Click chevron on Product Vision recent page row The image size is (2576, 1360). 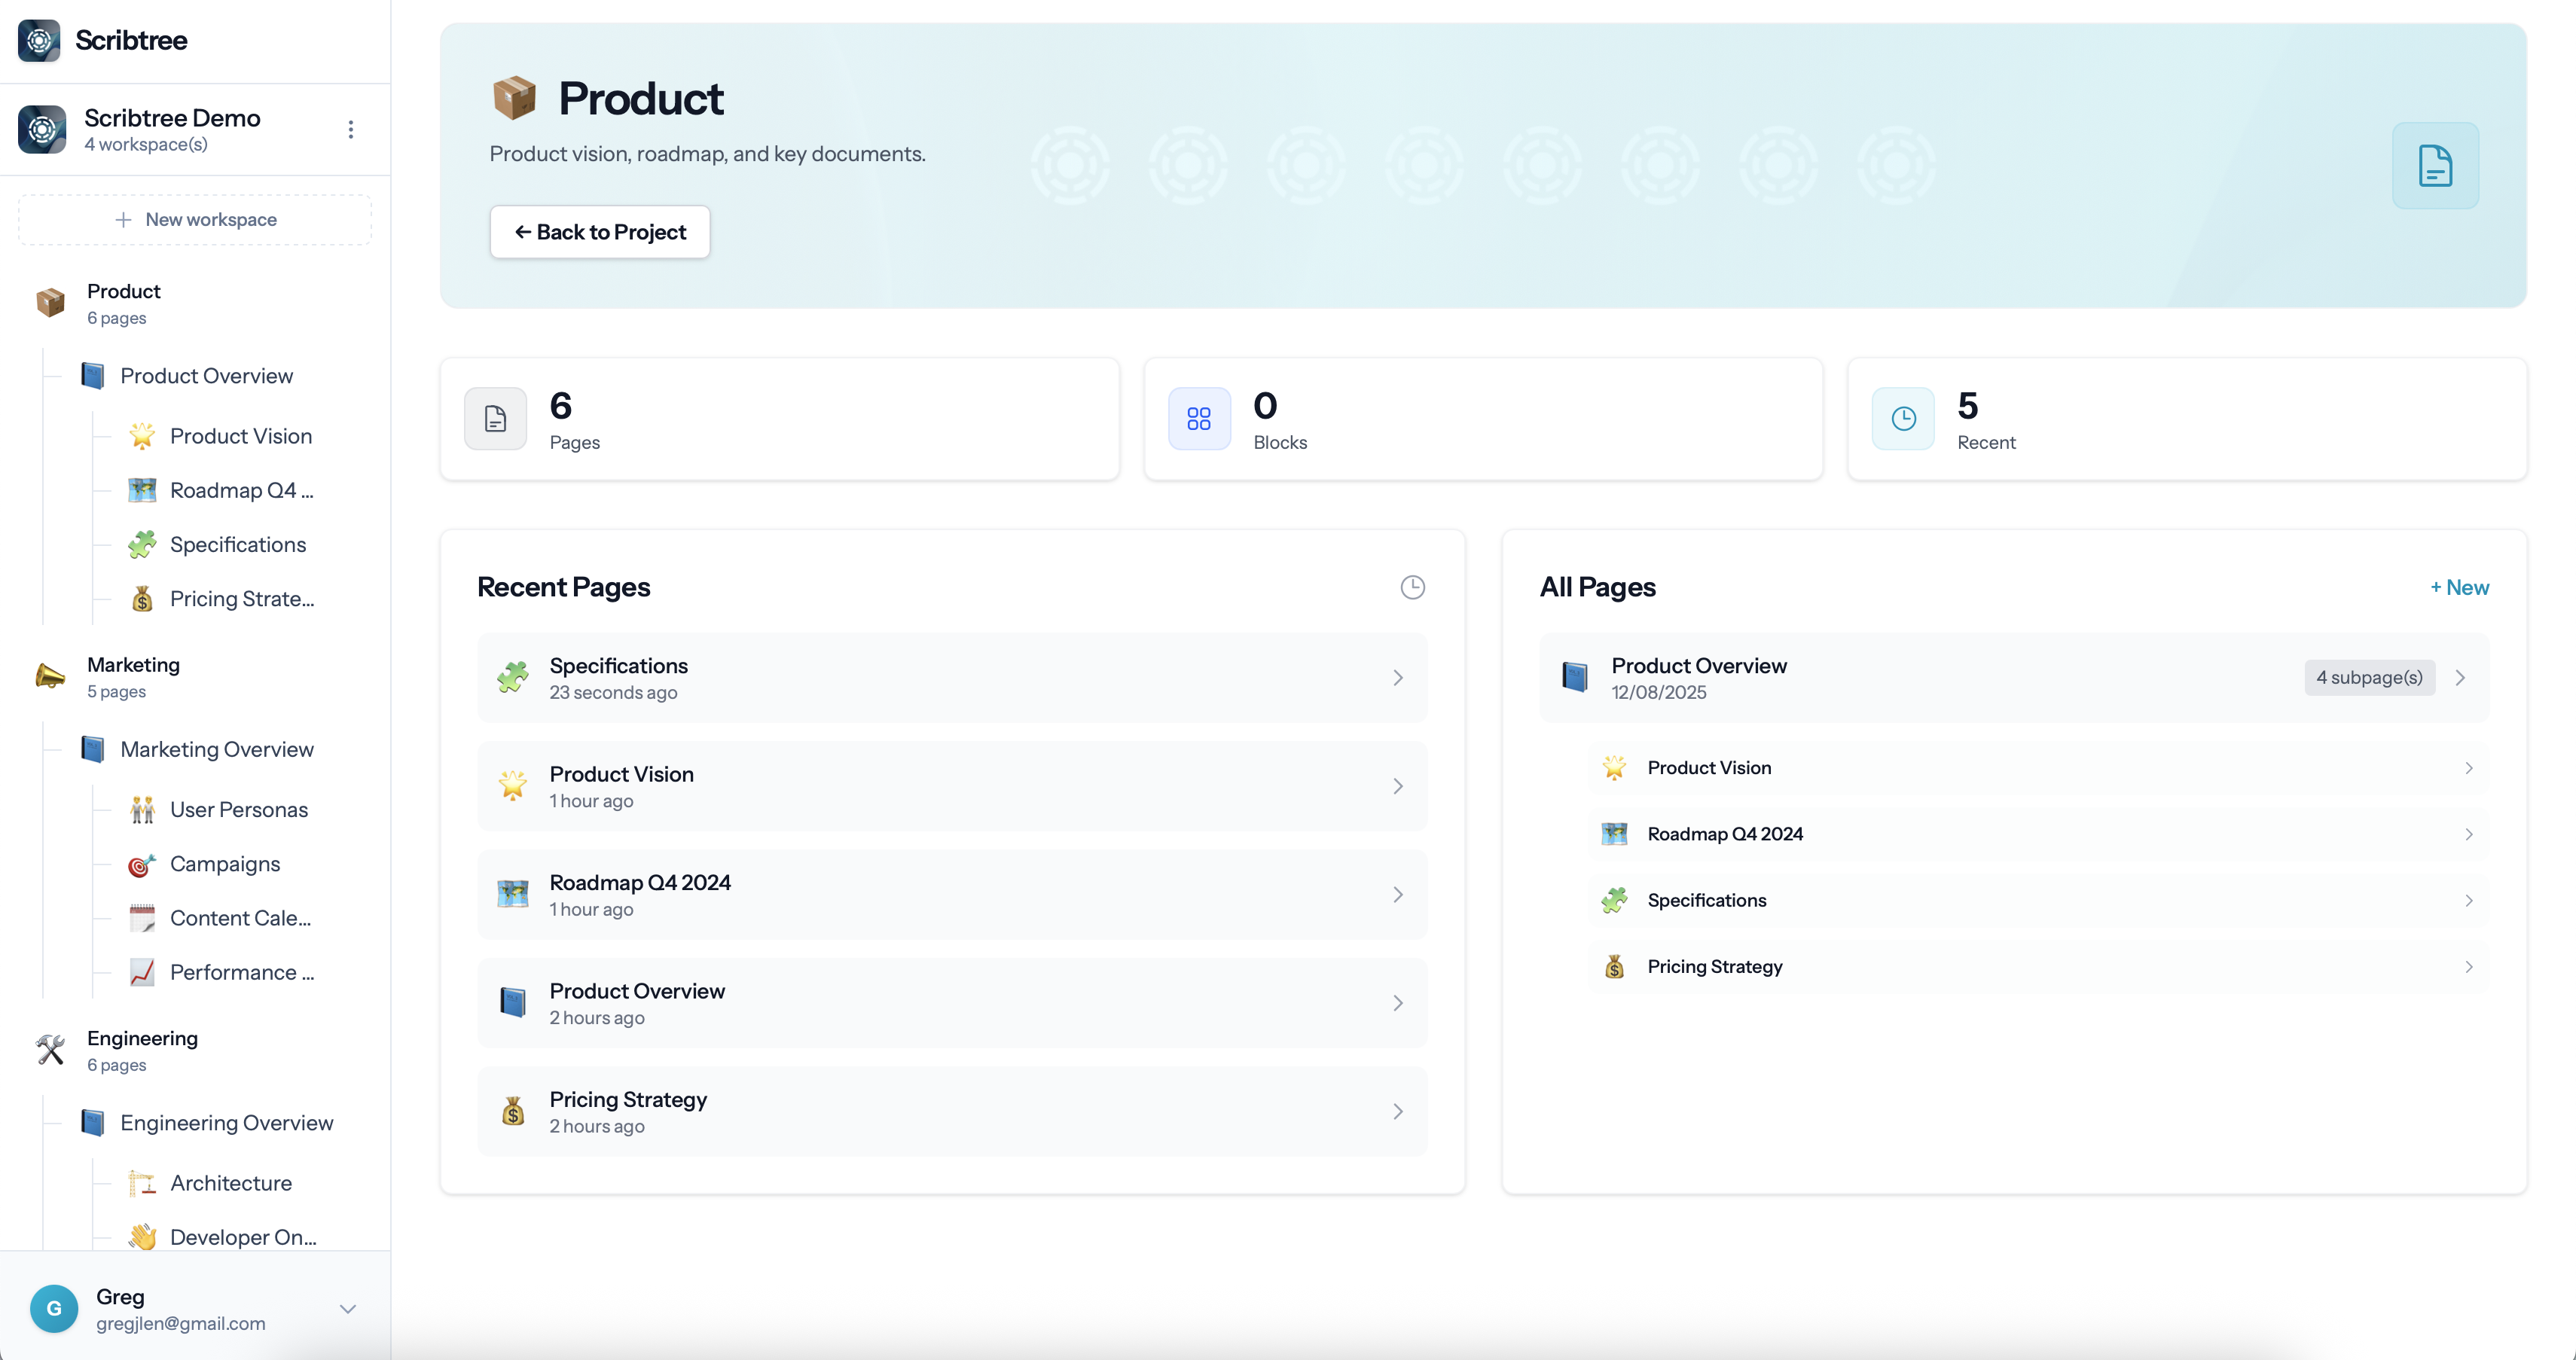(1398, 786)
